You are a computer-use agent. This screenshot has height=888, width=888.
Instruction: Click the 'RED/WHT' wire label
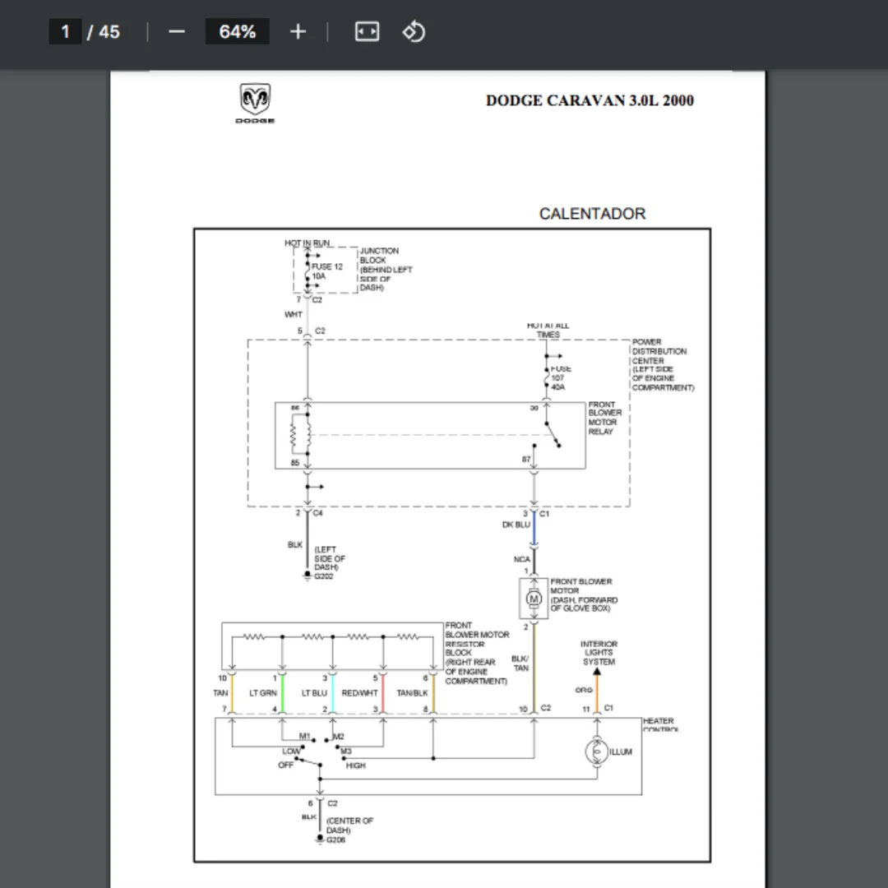tap(359, 693)
